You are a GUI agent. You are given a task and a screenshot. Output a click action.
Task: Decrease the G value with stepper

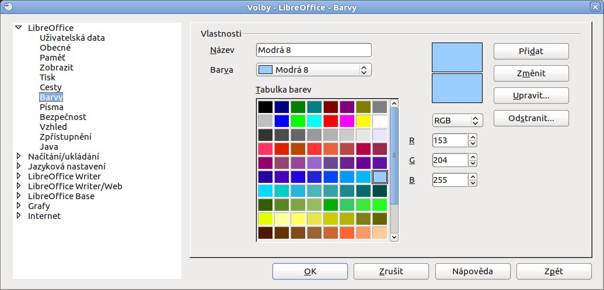(x=473, y=164)
